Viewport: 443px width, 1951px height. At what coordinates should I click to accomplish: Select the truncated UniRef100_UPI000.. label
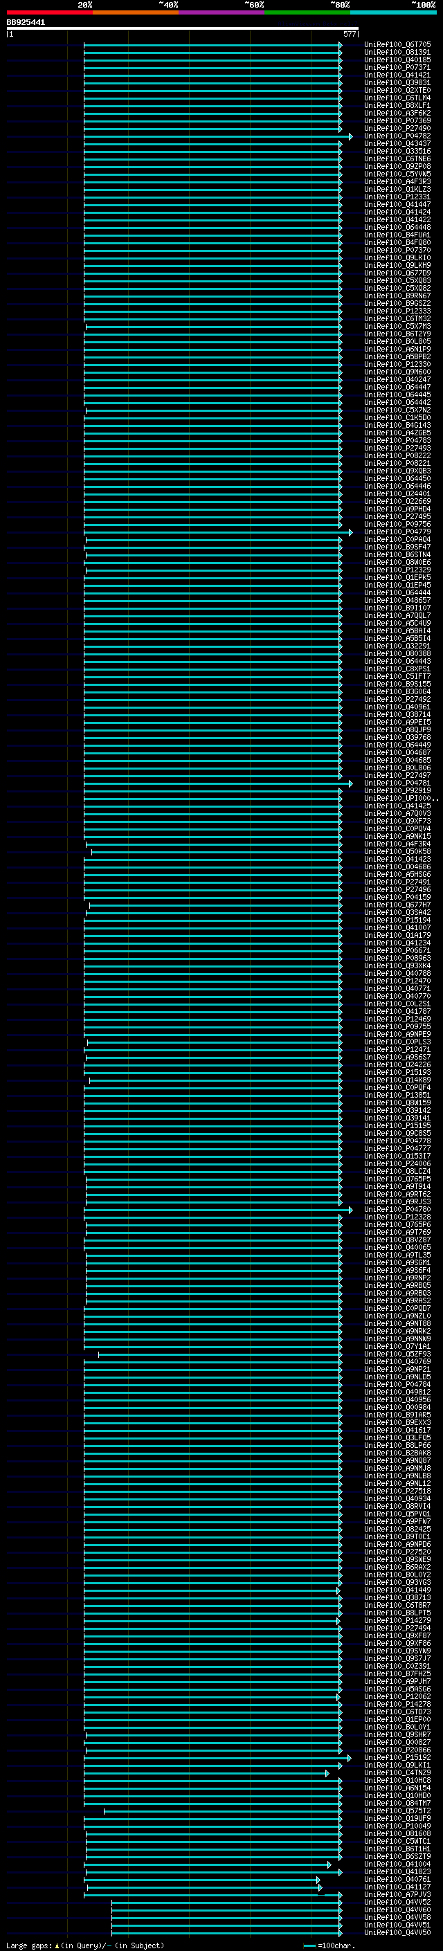point(401,798)
